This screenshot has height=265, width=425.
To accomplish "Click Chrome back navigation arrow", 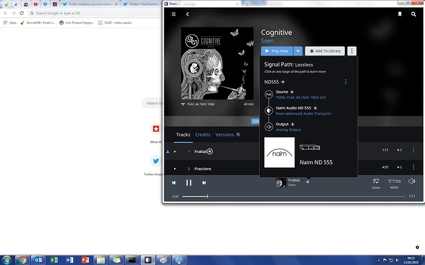I will (6, 13).
